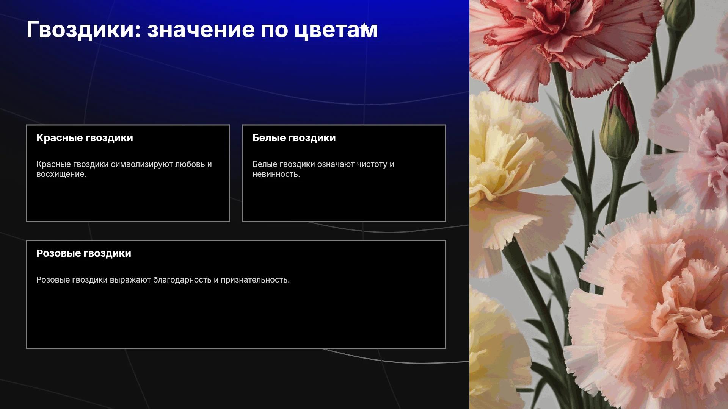The height and width of the screenshot is (409, 728).
Task: Click the closed green flower bud
Action: coord(620,125)
